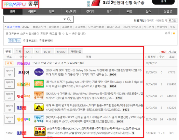This screenshot has width=179, height=140.
Task: Close the ad with the X icon
Action: click(x=88, y=5)
